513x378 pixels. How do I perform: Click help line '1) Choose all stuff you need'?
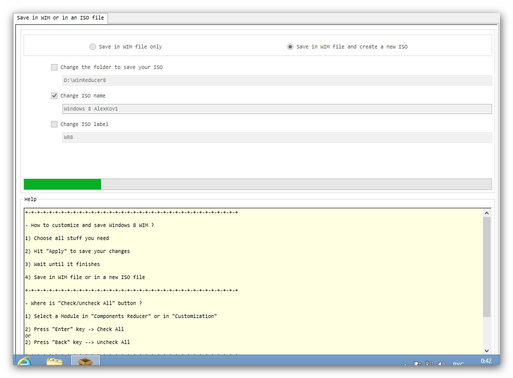[x=67, y=238]
